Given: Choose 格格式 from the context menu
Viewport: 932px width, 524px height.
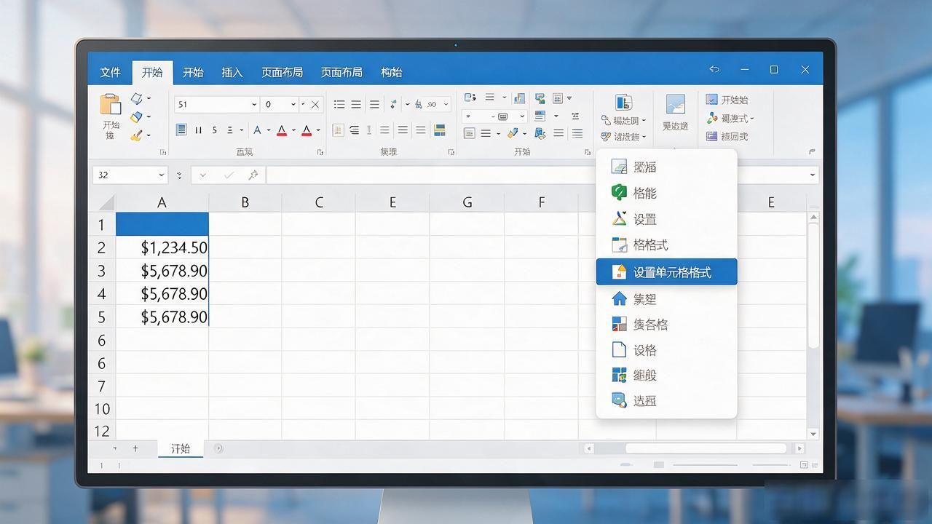Looking at the screenshot, I should tap(666, 245).
